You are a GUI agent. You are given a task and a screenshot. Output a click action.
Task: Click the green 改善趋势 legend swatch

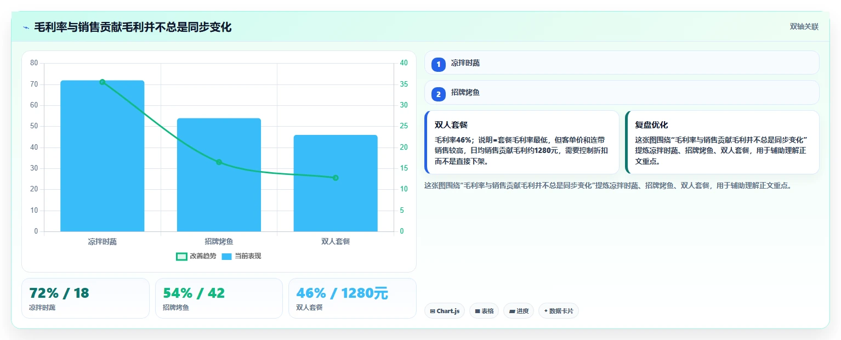181,256
